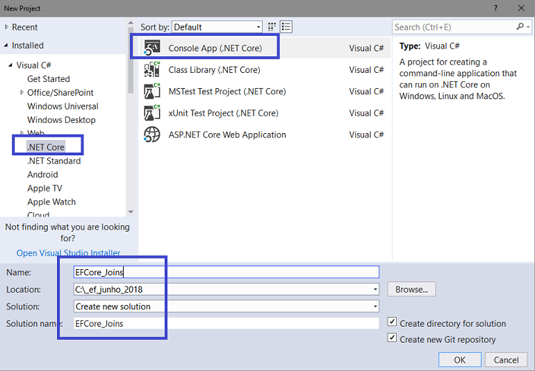Screen dimensions: 535x371
Task: Open the Sort by Default dropdown
Action: (x=217, y=27)
